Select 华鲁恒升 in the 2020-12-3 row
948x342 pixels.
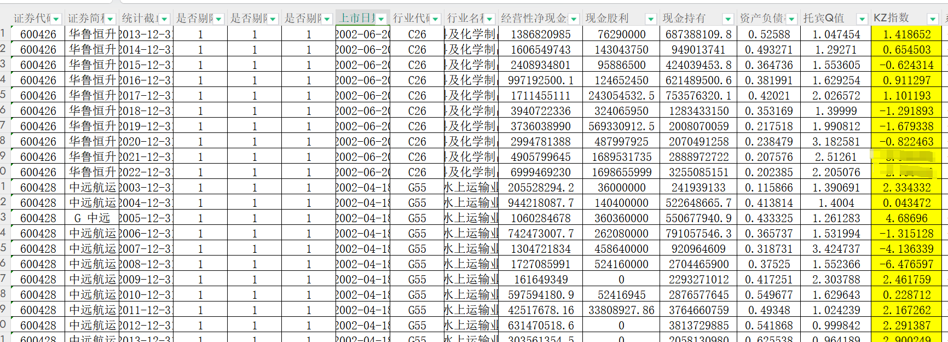tap(91, 141)
